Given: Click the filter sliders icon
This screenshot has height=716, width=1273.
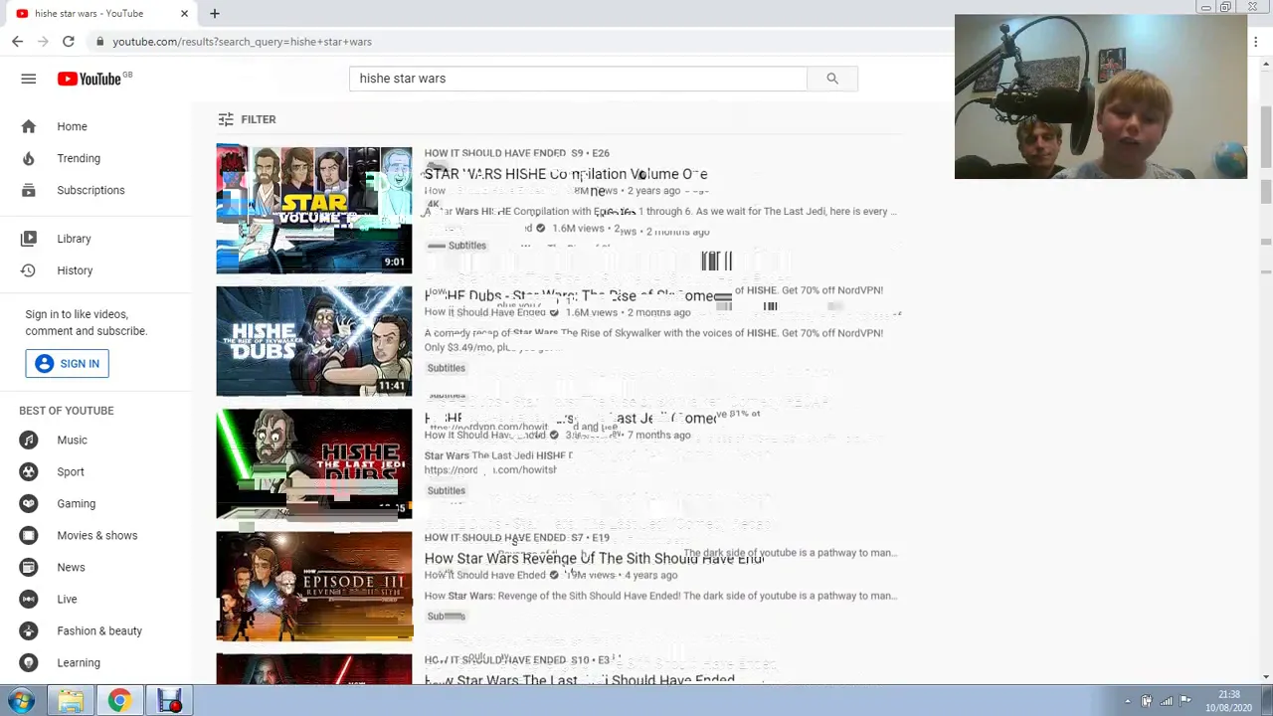Looking at the screenshot, I should (x=226, y=119).
